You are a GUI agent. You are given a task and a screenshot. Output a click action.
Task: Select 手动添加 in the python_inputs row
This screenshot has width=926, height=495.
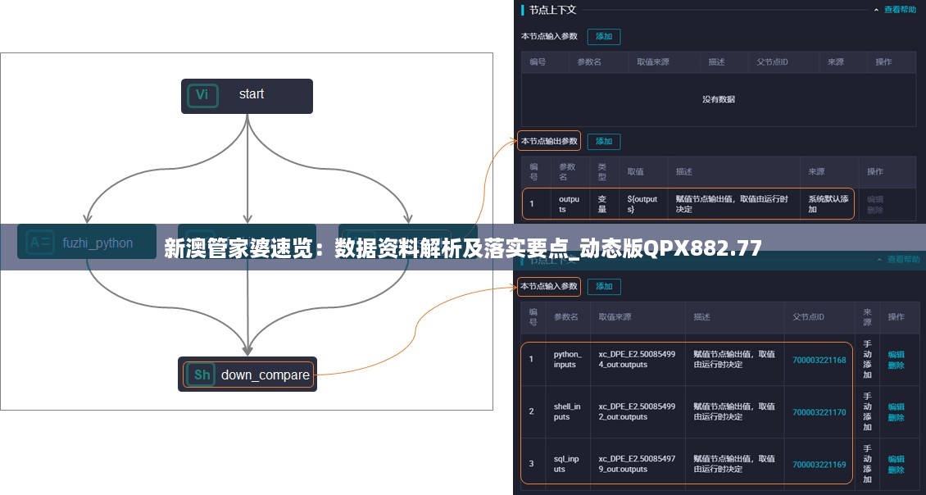click(x=867, y=359)
